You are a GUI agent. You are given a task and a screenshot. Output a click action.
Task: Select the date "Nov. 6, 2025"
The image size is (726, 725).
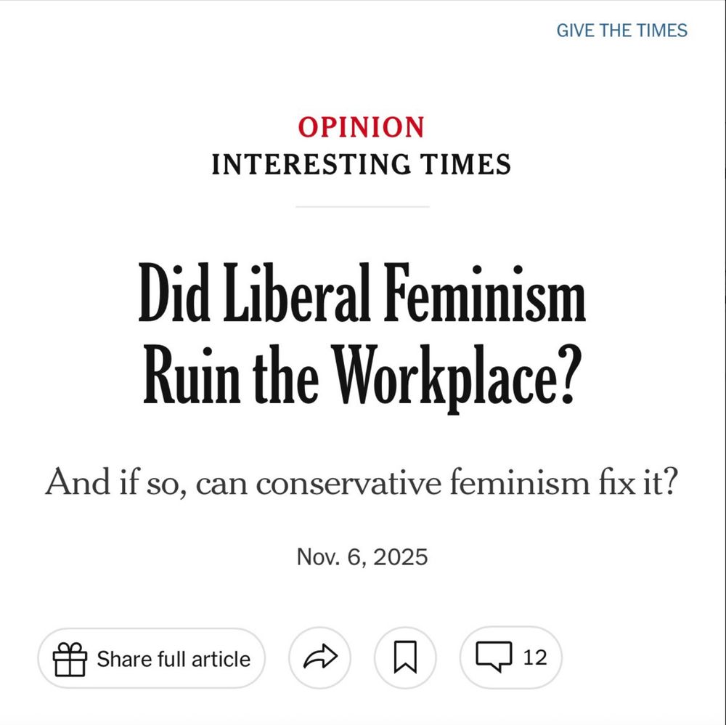362,556
